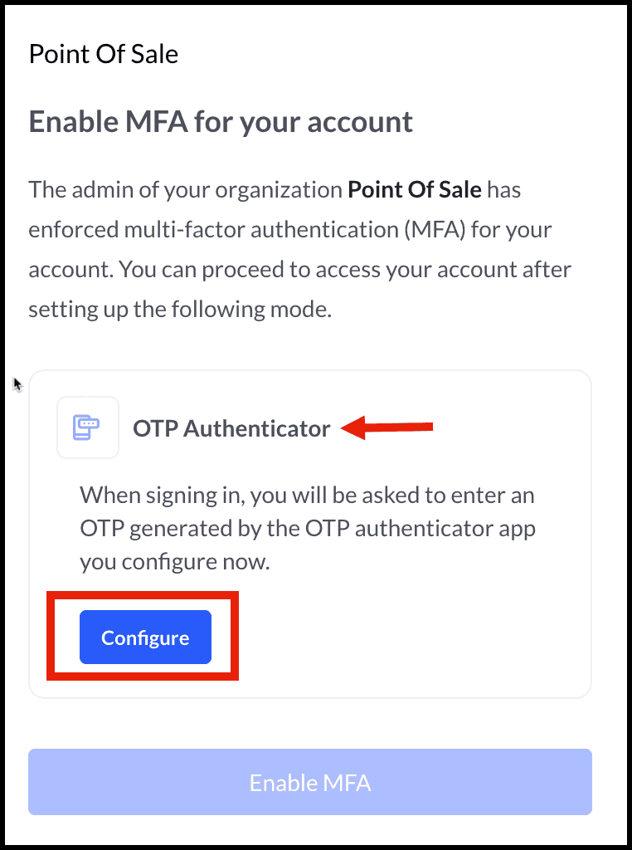Click the 'When signing in' description line

click(307, 496)
